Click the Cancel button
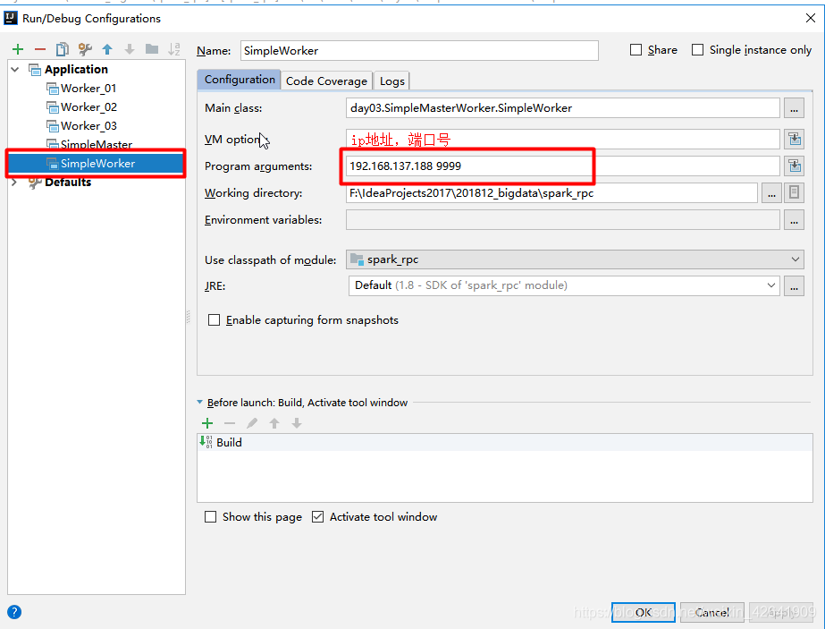This screenshot has height=629, width=825. tap(711, 612)
